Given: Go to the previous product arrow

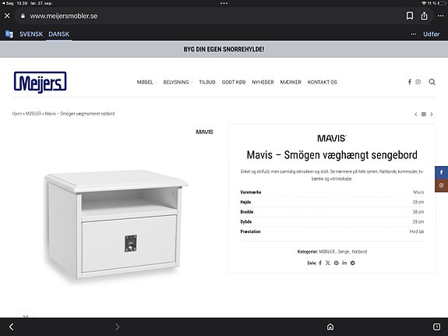Looking at the screenshot, I should click(x=416, y=114).
